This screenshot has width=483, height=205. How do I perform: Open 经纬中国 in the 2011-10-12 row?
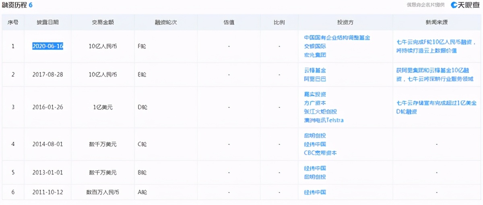315,192
